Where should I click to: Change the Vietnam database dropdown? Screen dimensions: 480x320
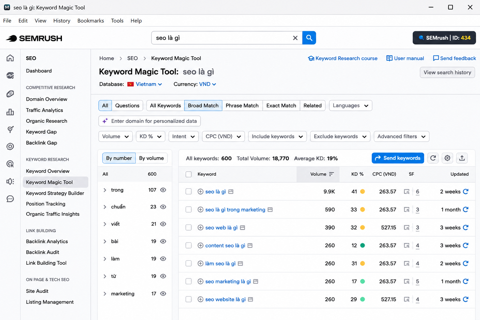coord(145,84)
